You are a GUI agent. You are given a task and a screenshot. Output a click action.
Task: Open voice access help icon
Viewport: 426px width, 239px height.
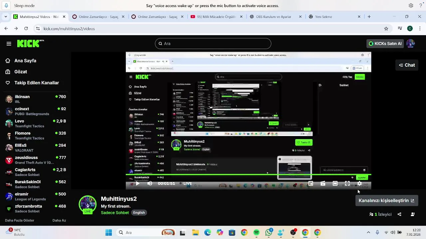click(x=421, y=6)
